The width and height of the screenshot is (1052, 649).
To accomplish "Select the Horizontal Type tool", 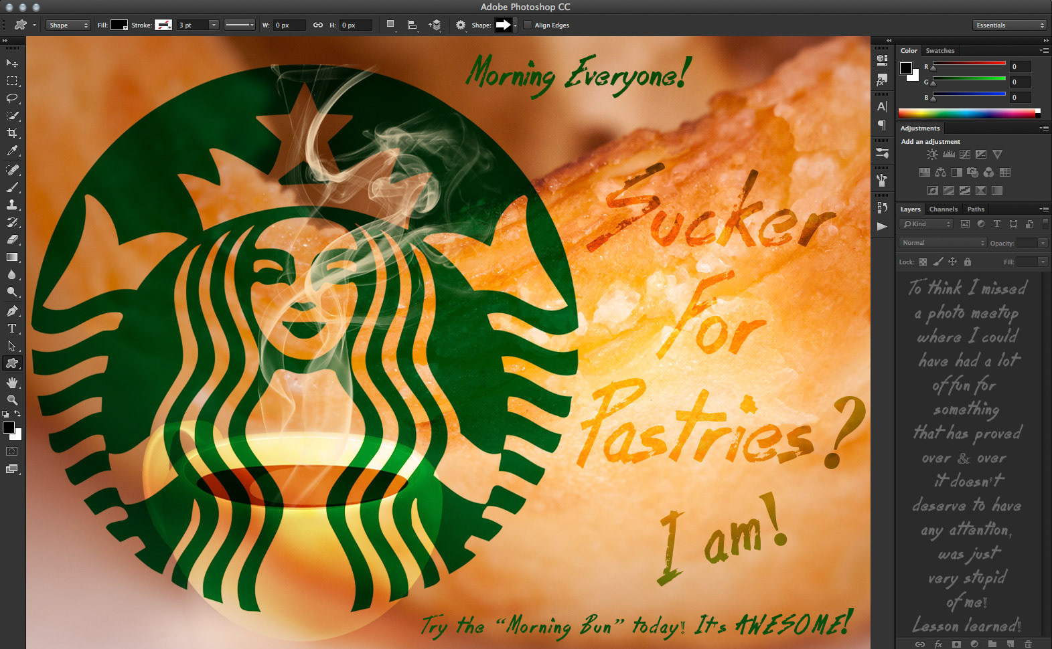I will click(12, 329).
